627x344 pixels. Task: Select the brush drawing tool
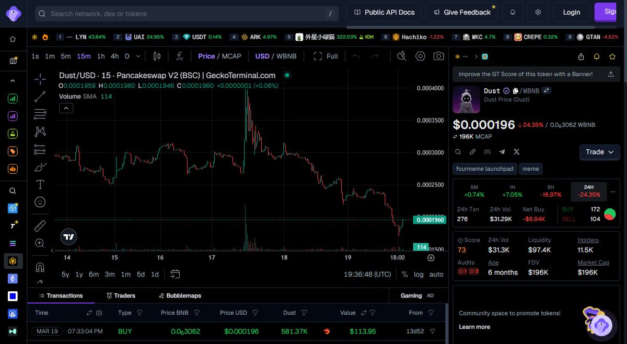(40, 167)
